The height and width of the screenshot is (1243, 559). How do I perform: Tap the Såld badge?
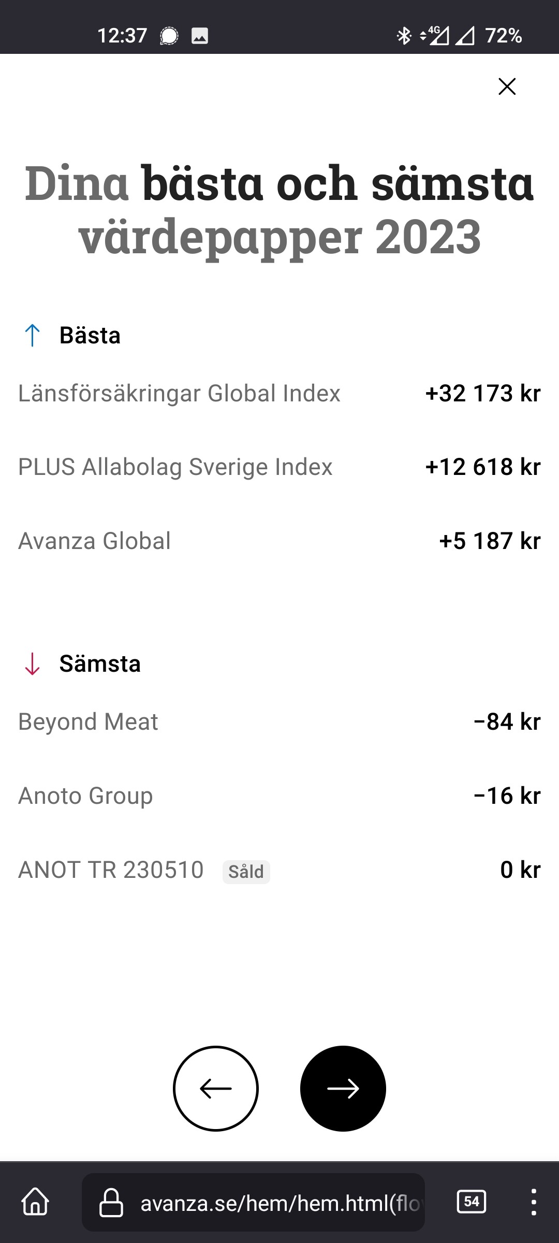pos(246,872)
